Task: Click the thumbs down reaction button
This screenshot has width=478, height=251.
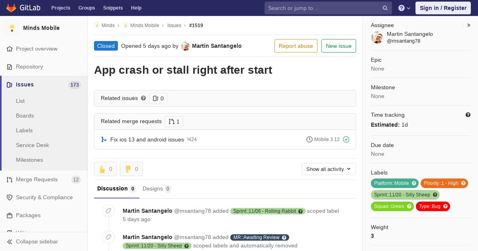Action: point(131,169)
